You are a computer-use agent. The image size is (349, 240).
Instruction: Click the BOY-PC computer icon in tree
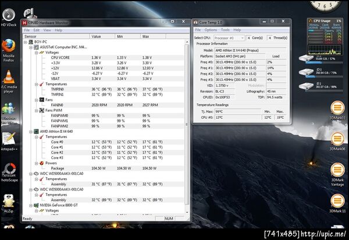[x=31, y=42]
